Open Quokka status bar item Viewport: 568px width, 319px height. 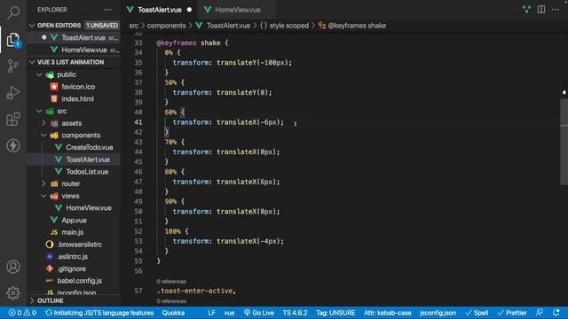tap(173, 313)
